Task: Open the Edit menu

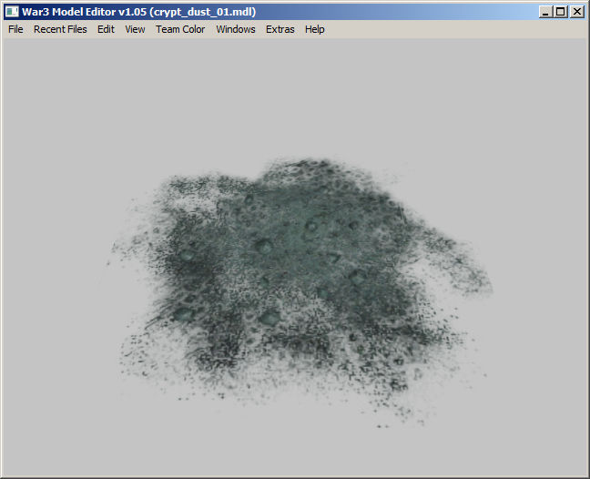Action: pos(106,29)
